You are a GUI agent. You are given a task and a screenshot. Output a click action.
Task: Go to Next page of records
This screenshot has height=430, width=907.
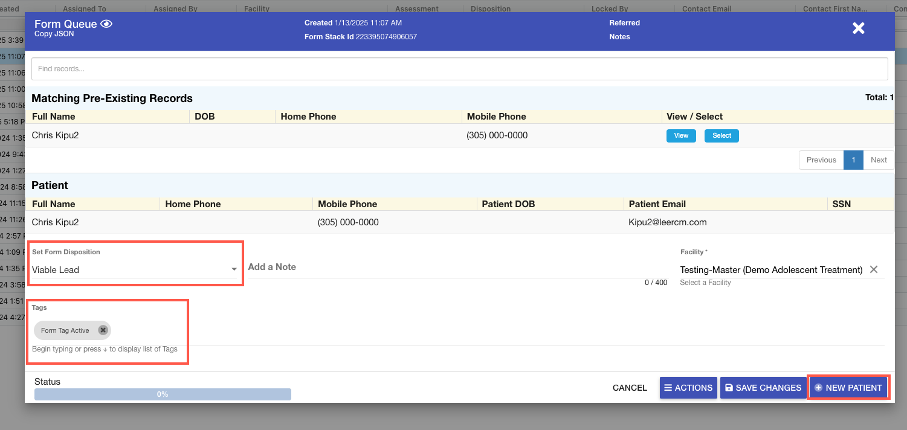point(879,160)
